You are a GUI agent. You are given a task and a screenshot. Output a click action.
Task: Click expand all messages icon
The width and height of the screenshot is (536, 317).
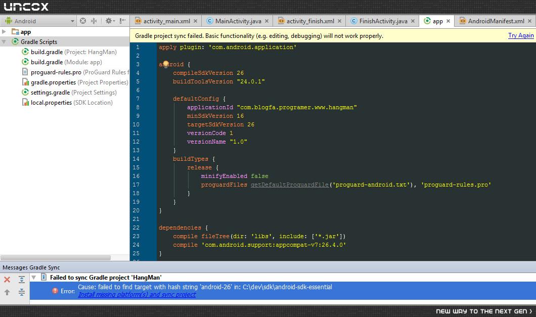click(22, 280)
